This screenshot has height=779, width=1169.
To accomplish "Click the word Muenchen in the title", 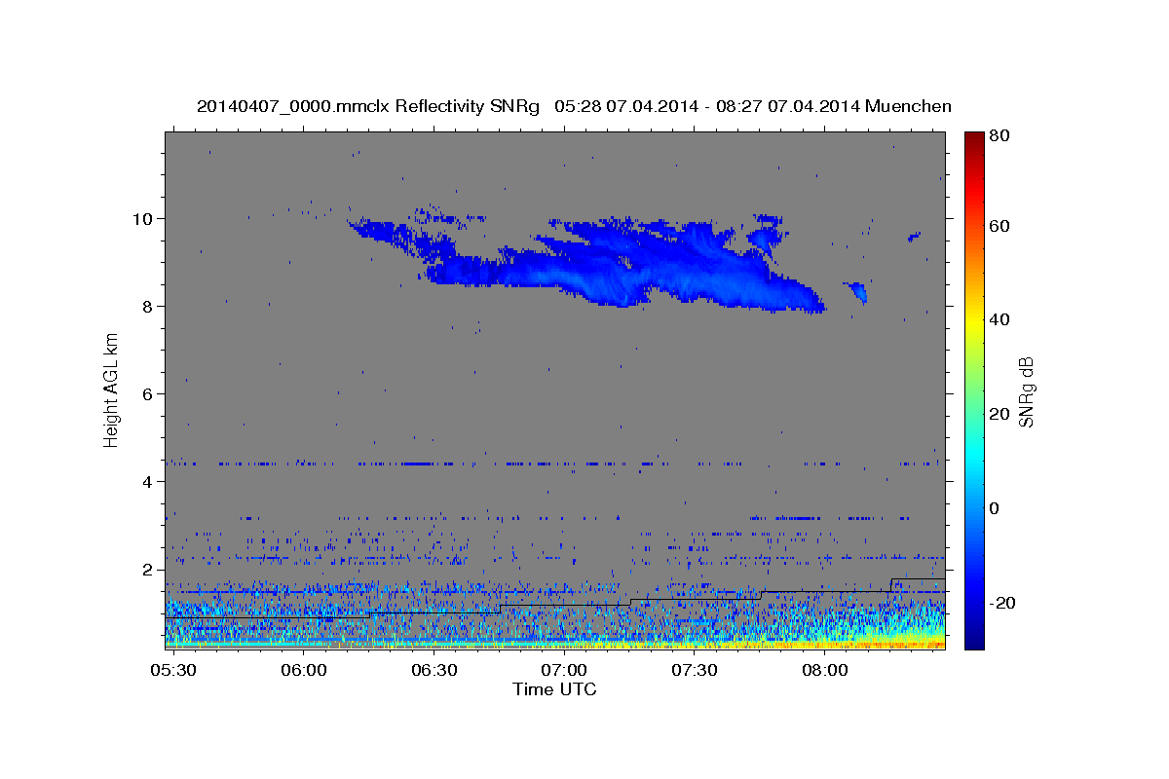I will point(908,106).
